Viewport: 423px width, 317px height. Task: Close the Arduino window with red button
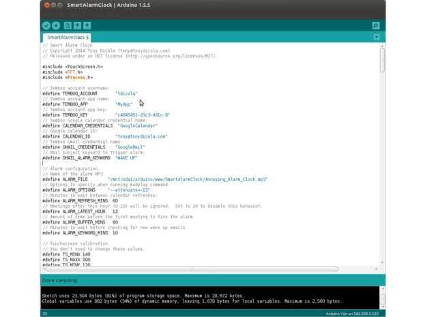point(47,5)
